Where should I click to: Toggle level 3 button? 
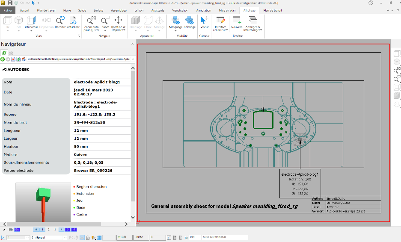(55, 230)
